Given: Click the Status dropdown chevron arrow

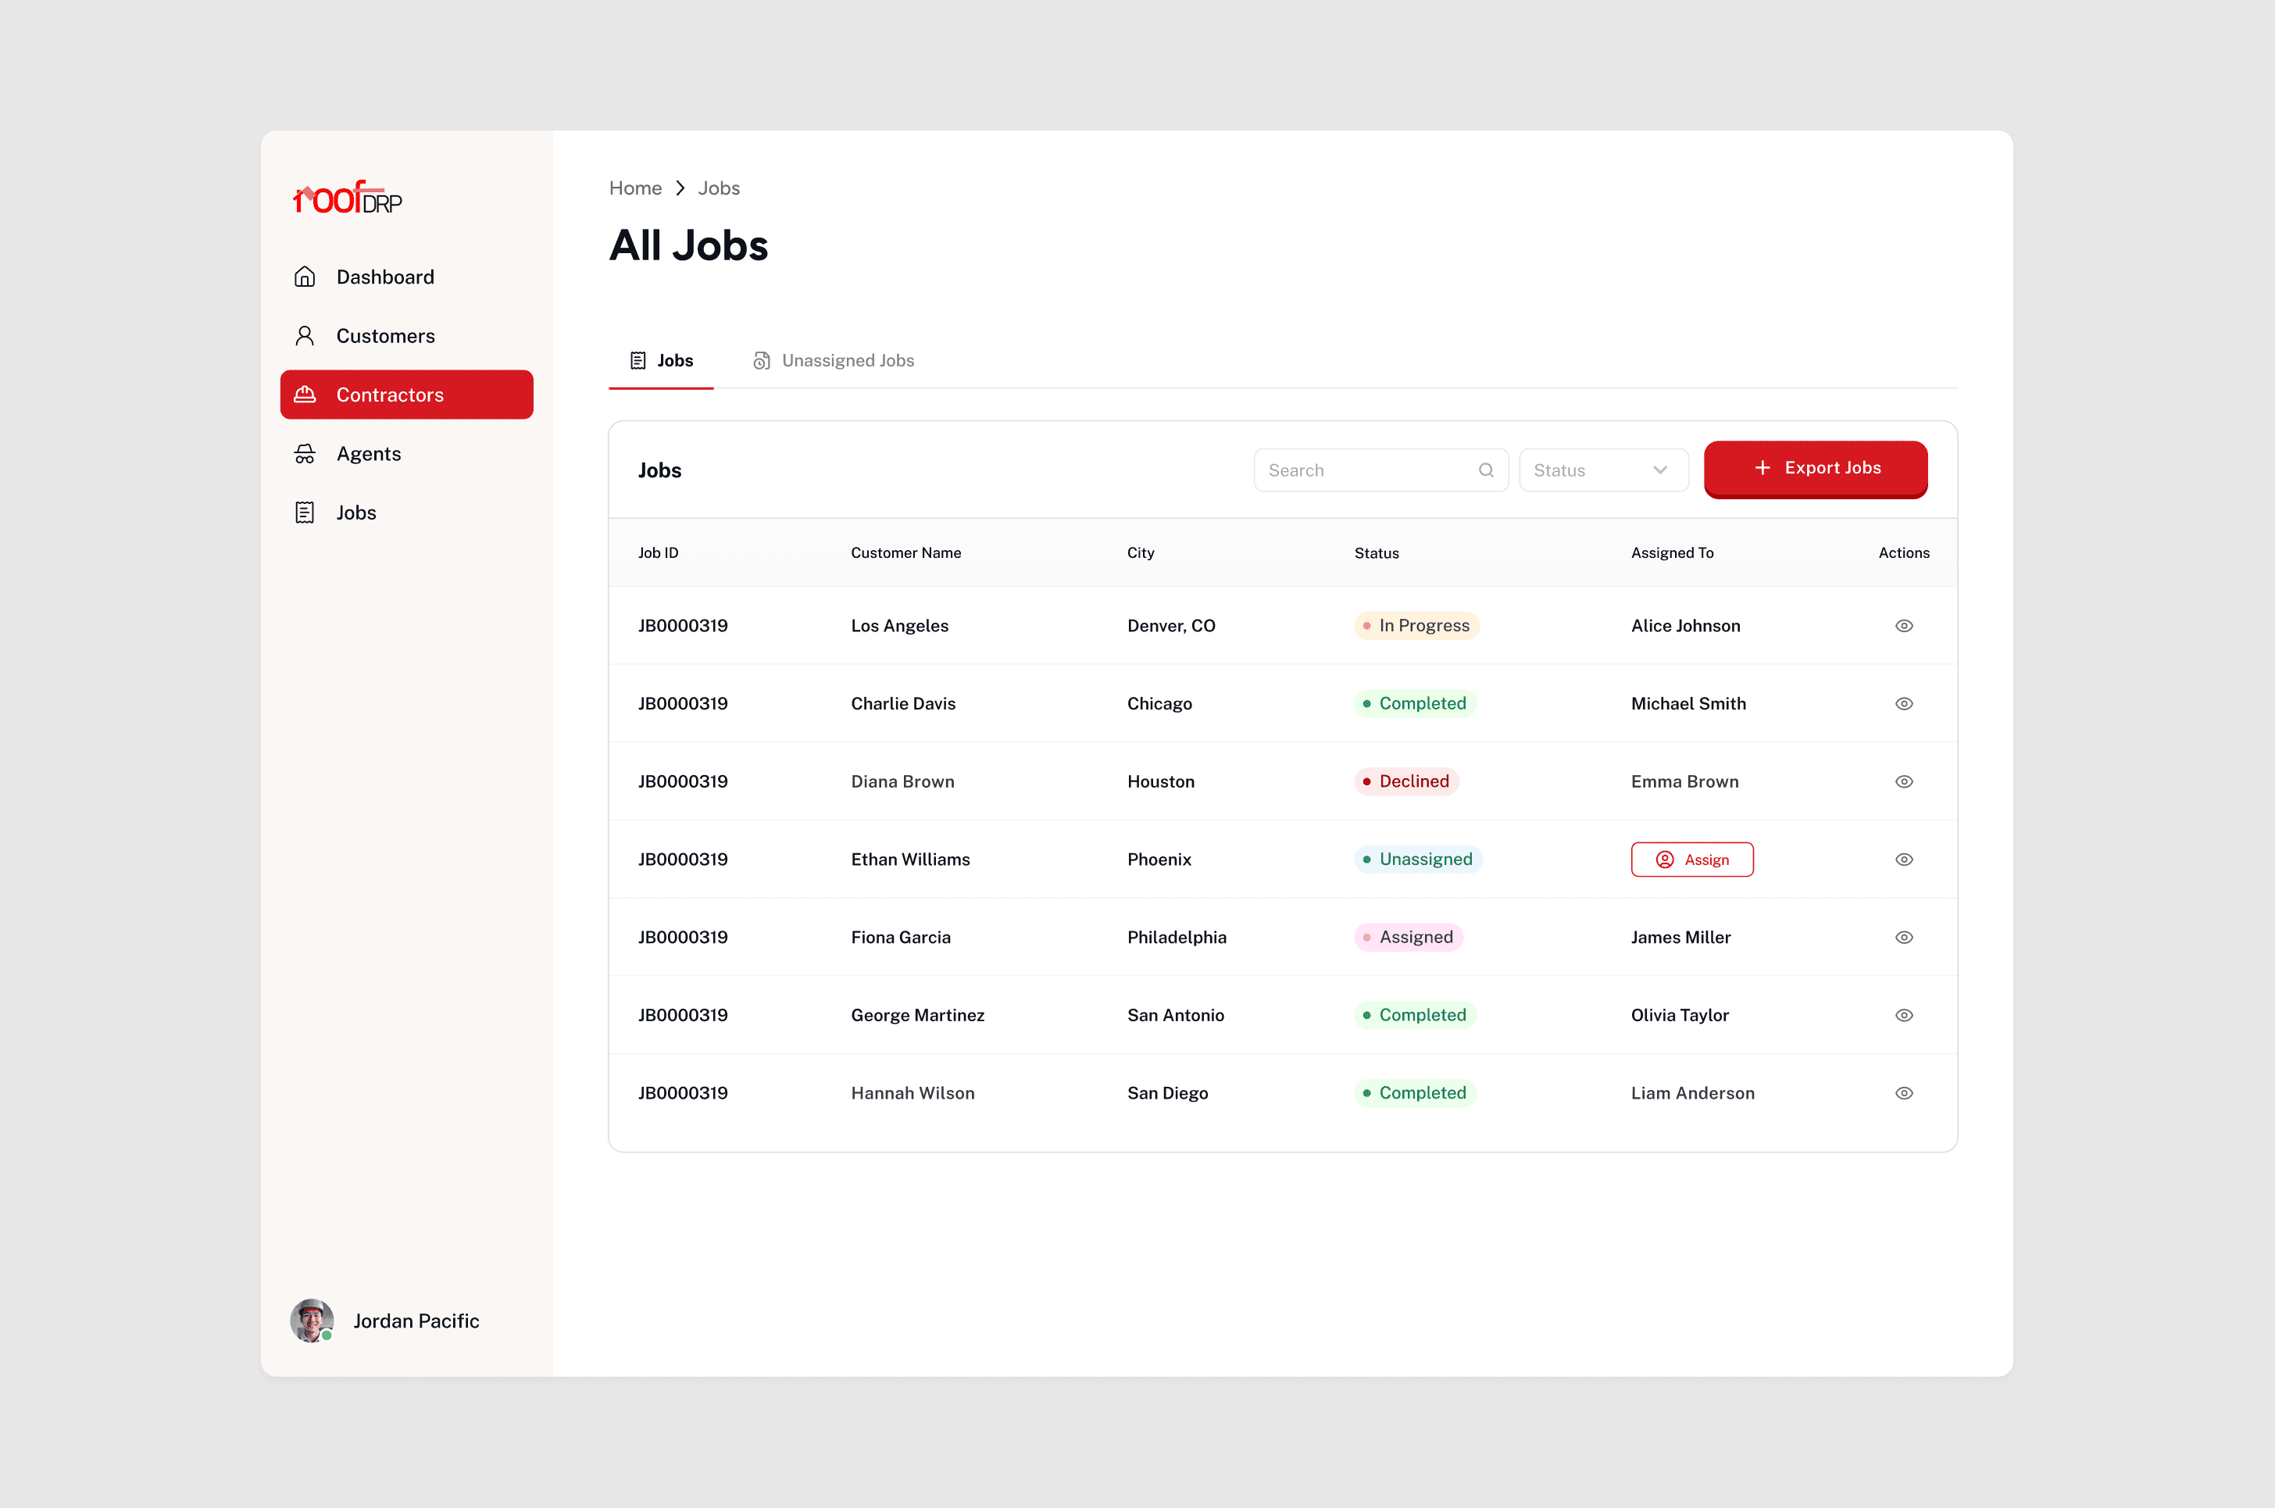Looking at the screenshot, I should [x=1659, y=470].
